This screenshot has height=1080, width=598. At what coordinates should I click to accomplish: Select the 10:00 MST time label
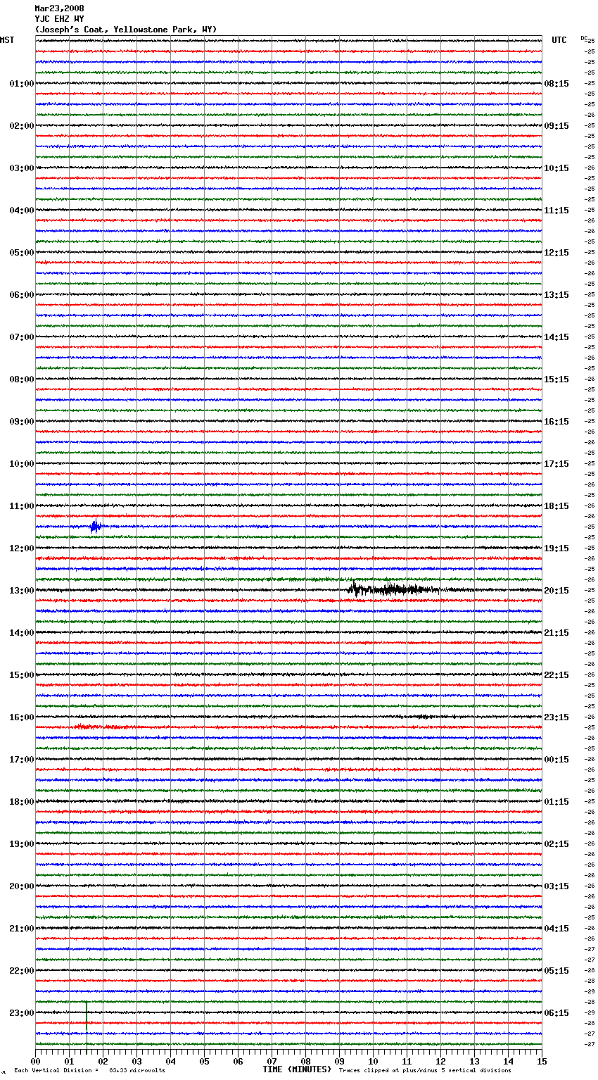point(22,464)
